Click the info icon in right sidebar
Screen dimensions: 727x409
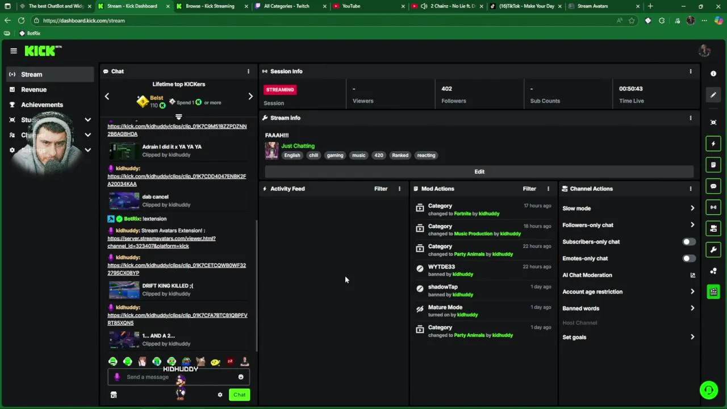(x=713, y=74)
